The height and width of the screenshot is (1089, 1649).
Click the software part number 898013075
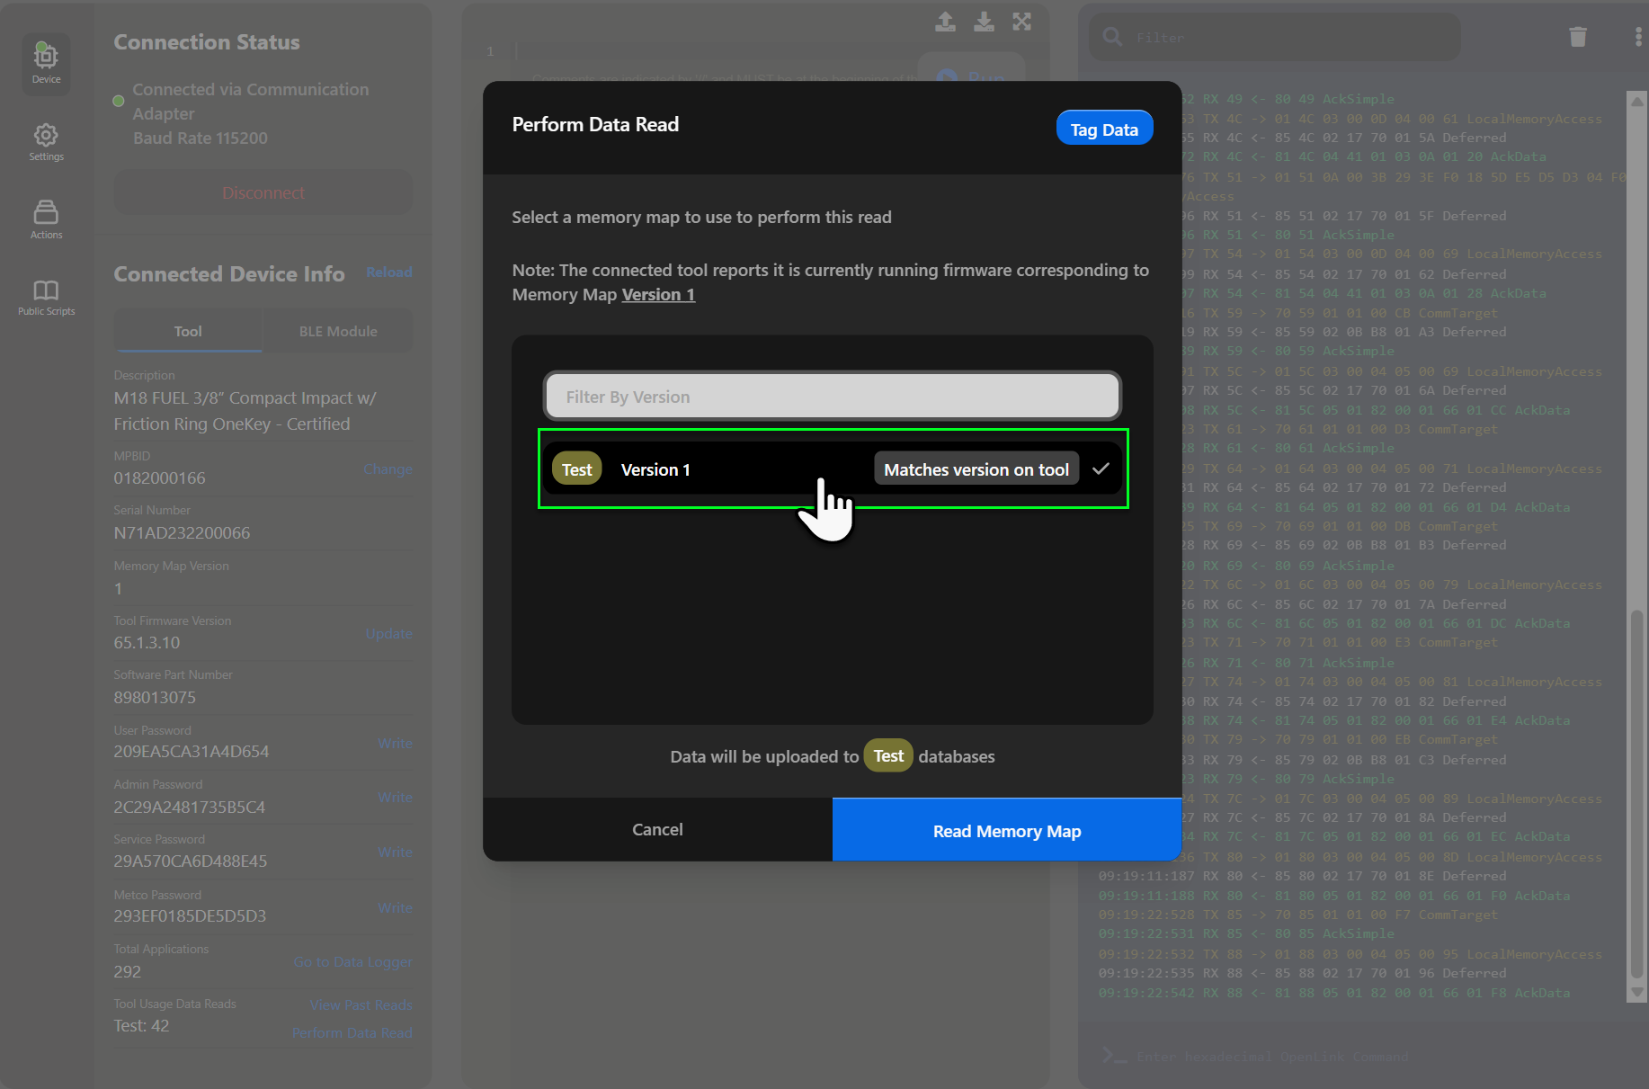155,698
